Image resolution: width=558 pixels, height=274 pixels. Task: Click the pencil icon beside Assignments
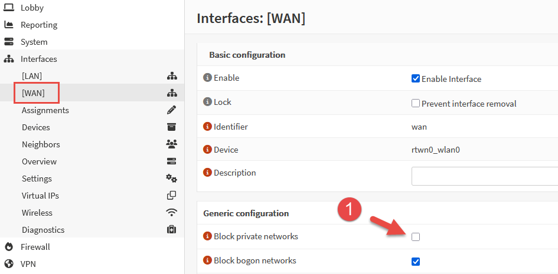tap(172, 110)
